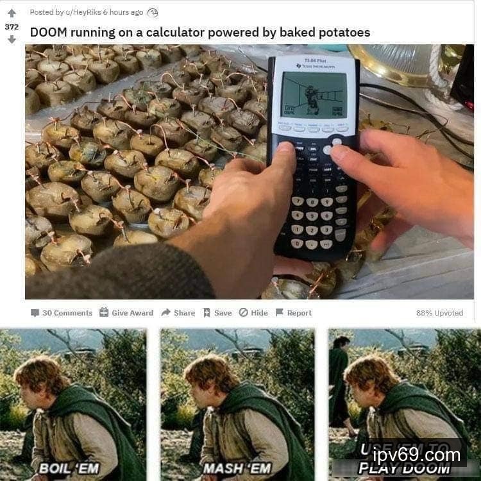The width and height of the screenshot is (481, 481).
Task: Share the post via Share arrow
Action: click(165, 312)
